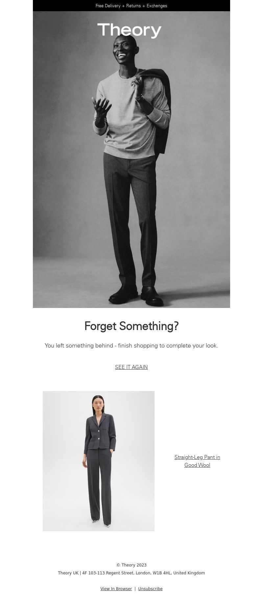The height and width of the screenshot is (607, 263).
Task: Open the Free Delivery + Returns banner
Action: click(131, 6)
